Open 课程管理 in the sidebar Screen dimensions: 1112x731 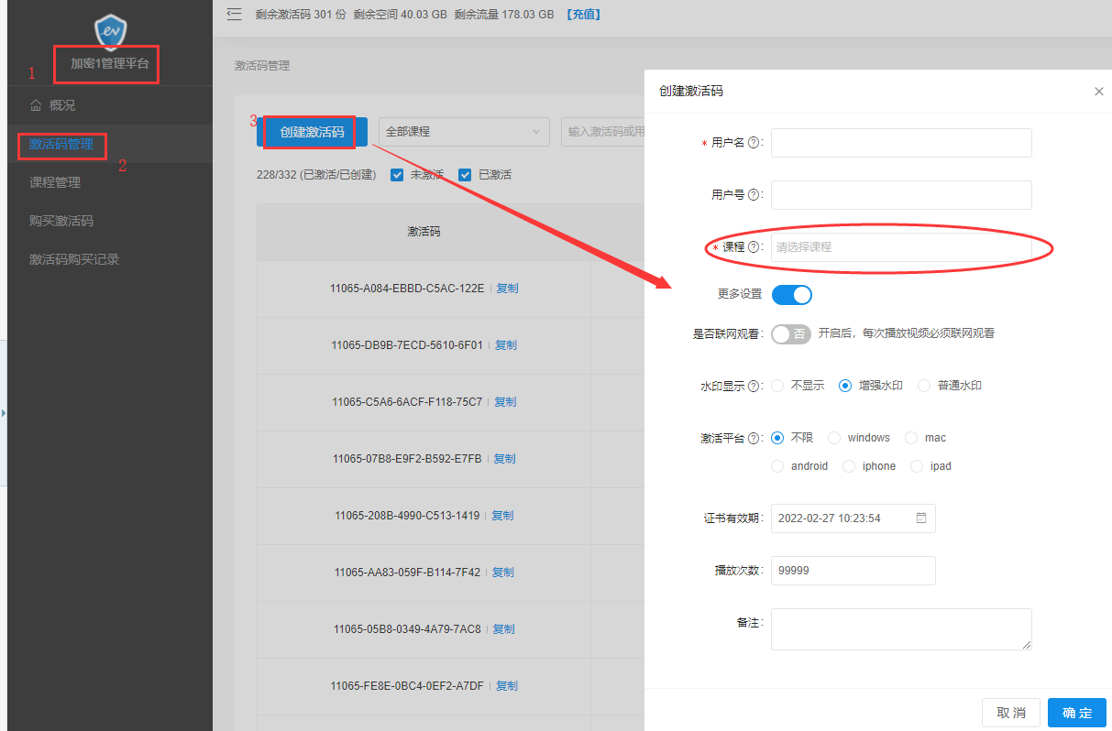click(55, 182)
